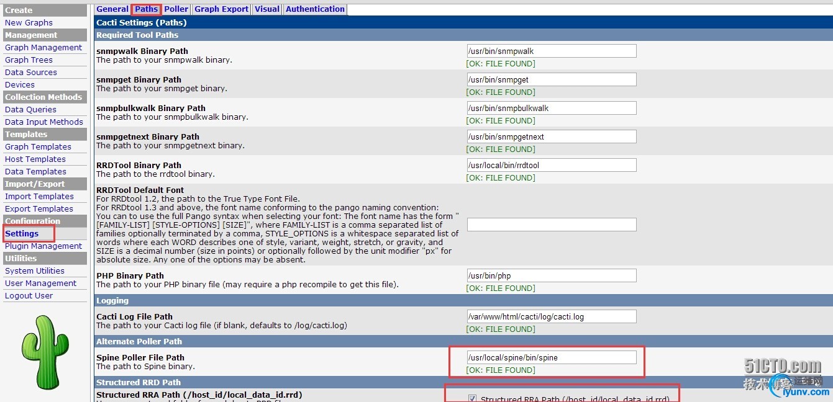Open Plugin Management page
The image size is (833, 402).
pyautogui.click(x=43, y=246)
